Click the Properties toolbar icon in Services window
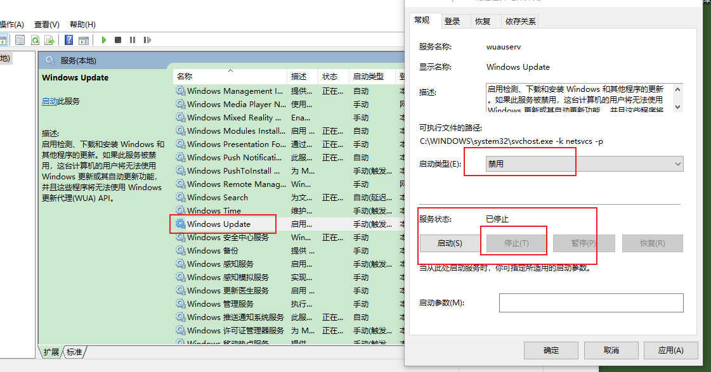Image resolution: width=711 pixels, height=372 pixels. pyautogui.click(x=20, y=40)
